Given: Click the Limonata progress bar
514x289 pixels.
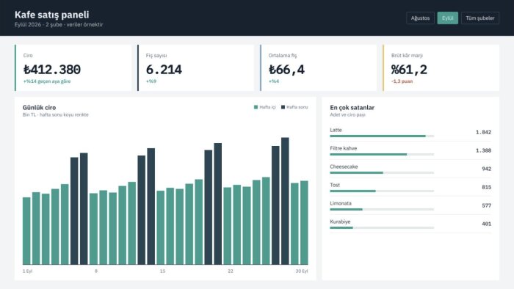Looking at the screenshot, I should pos(382,209).
